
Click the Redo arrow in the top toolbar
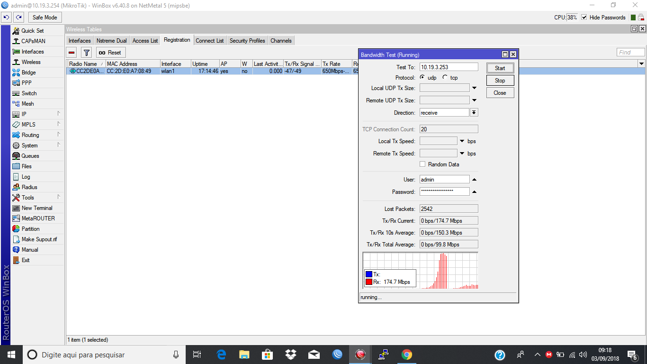[19, 18]
